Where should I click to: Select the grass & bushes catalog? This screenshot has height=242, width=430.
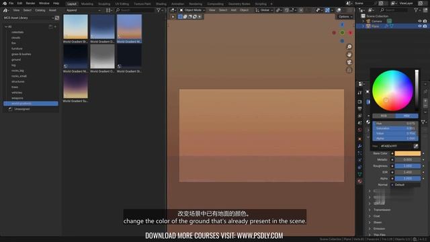tap(21, 54)
